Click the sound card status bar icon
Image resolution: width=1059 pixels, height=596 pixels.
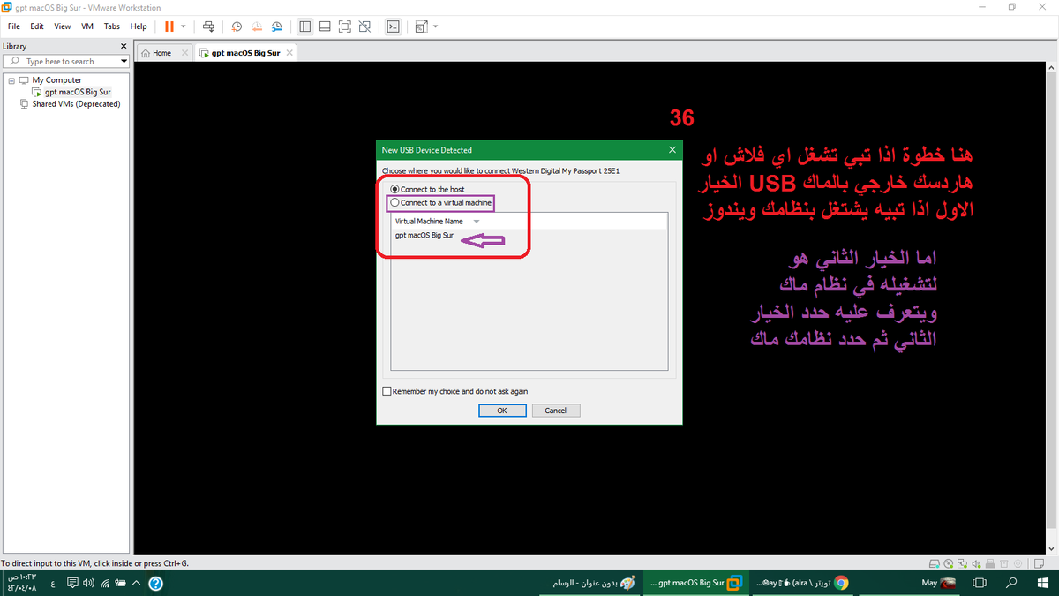pyautogui.click(x=976, y=562)
